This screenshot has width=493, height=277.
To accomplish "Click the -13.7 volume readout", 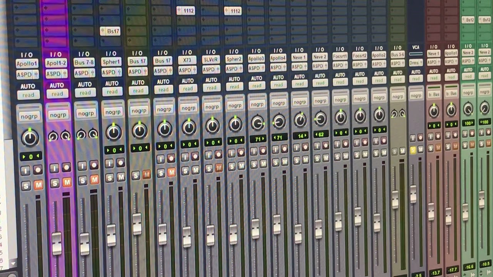I will point(435,273).
